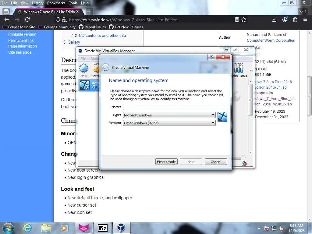Click the VirtualBox Manager vertical scrollbar
Image resolution: width=312 pixels, height=234 pixels.
coord(250,100)
